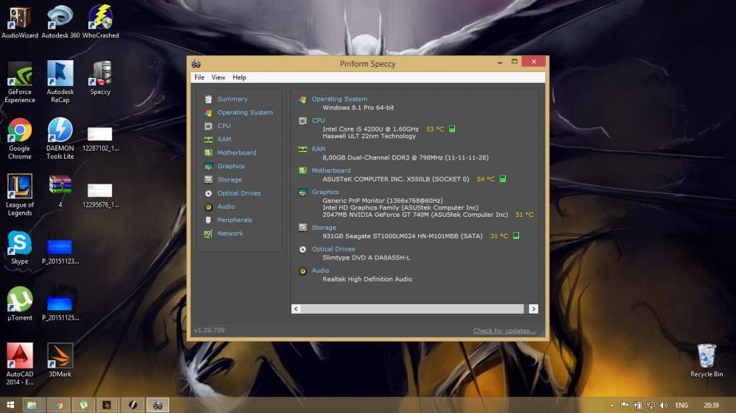Launch Skype from the desktop
The width and height of the screenshot is (736, 413).
(x=20, y=248)
